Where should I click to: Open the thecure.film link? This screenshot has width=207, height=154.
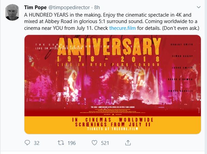coord(122,28)
